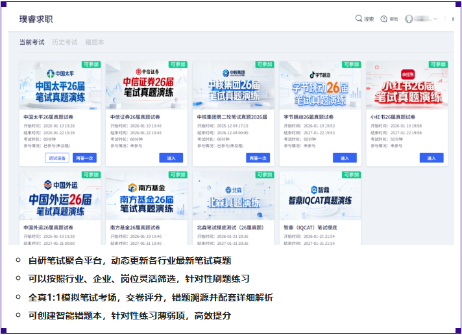Select the title 中核集团第二轮笔试真题2026届
This screenshot has height=335, width=462.
tap(232, 117)
